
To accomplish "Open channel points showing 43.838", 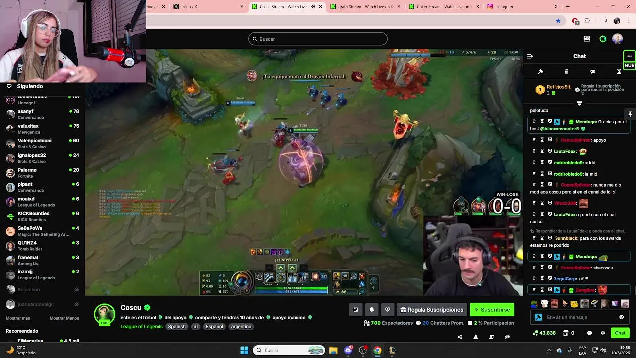I will [x=544, y=333].
